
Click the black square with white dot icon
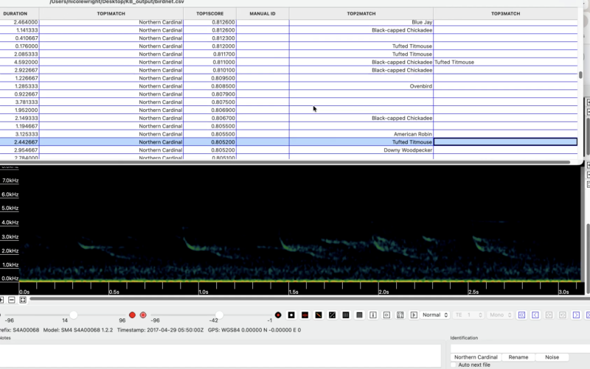tap(291, 315)
